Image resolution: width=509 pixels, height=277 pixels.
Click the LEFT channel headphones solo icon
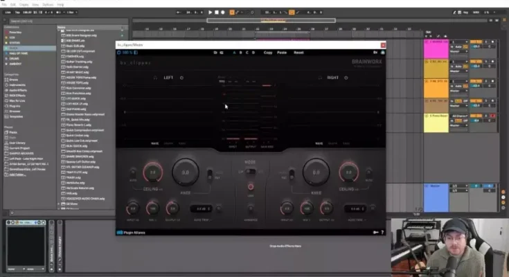click(x=154, y=77)
